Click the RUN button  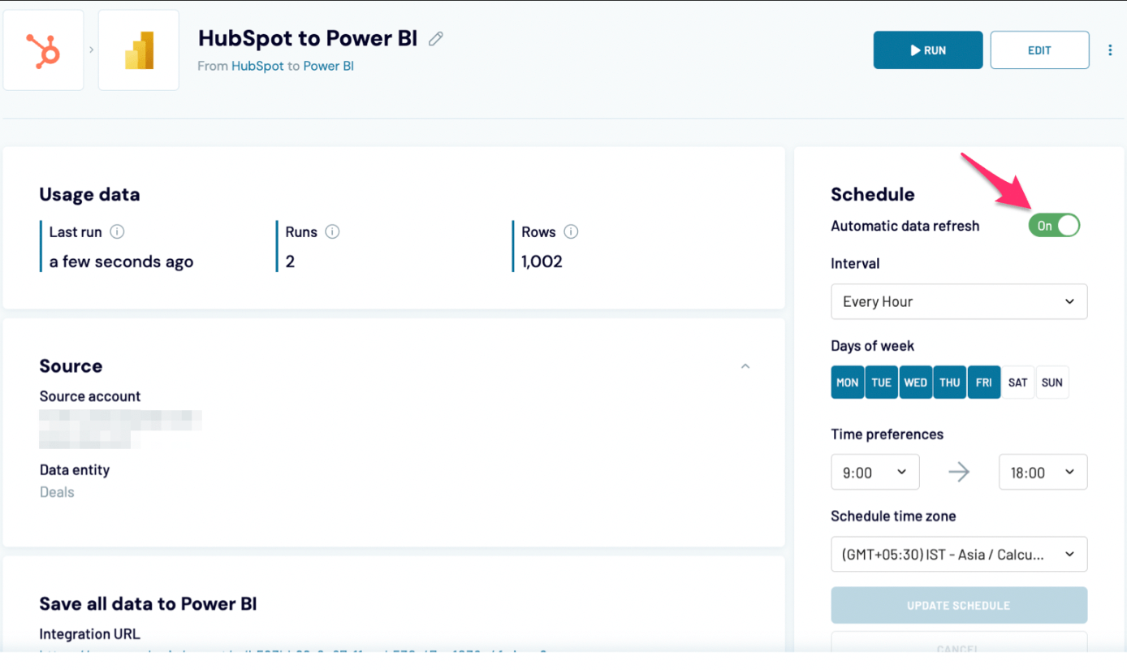[x=928, y=50]
